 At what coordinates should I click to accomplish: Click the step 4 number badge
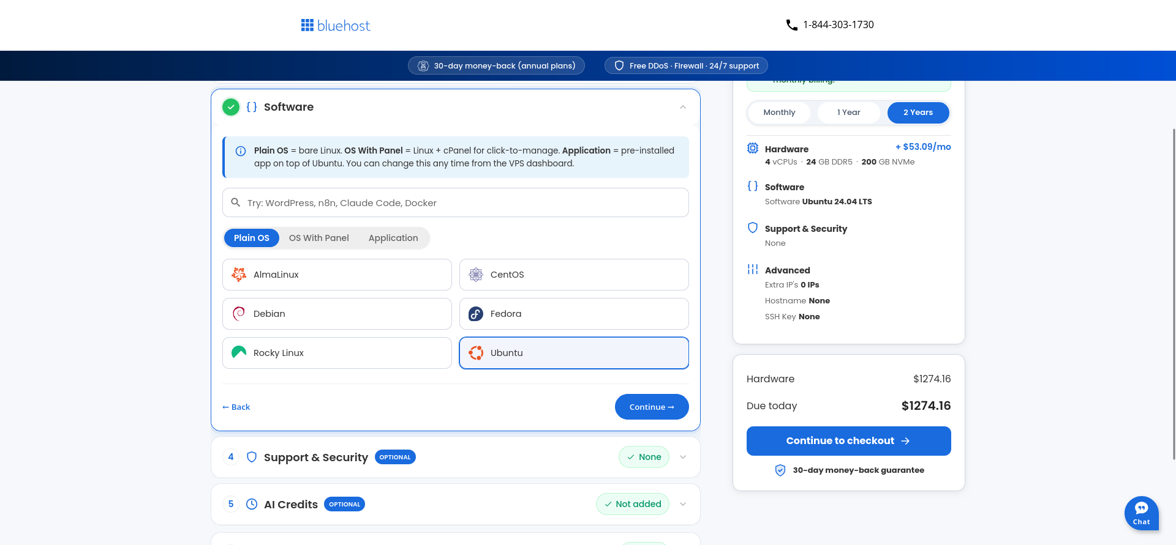coord(231,457)
